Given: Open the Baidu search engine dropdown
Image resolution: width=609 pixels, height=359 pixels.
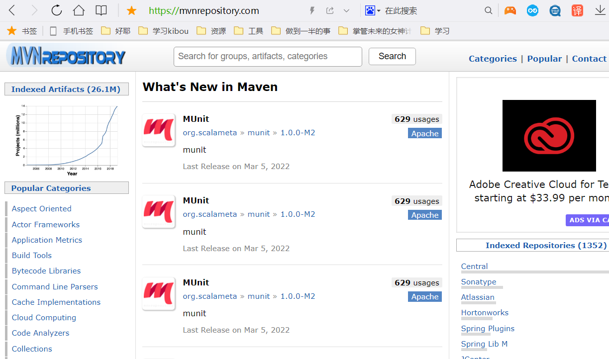Looking at the screenshot, I should pyautogui.click(x=373, y=10).
